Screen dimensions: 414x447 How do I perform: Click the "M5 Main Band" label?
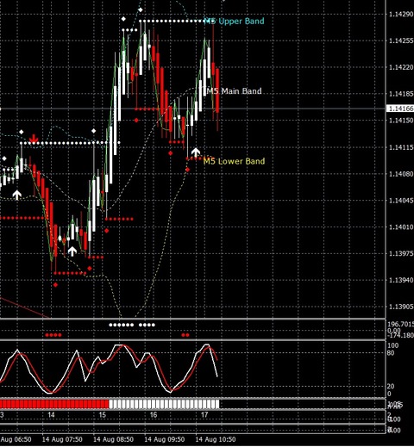234,91
